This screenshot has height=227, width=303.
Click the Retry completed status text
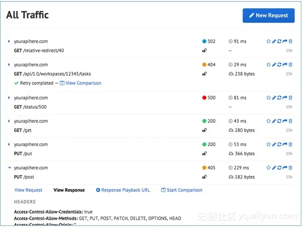(x=37, y=83)
